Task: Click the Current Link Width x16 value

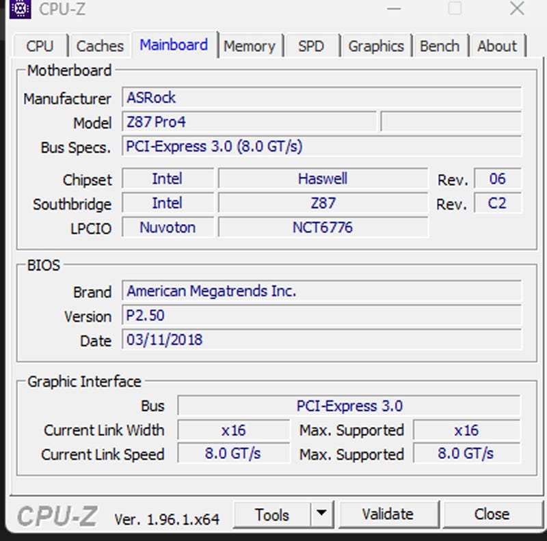Action: coord(233,430)
